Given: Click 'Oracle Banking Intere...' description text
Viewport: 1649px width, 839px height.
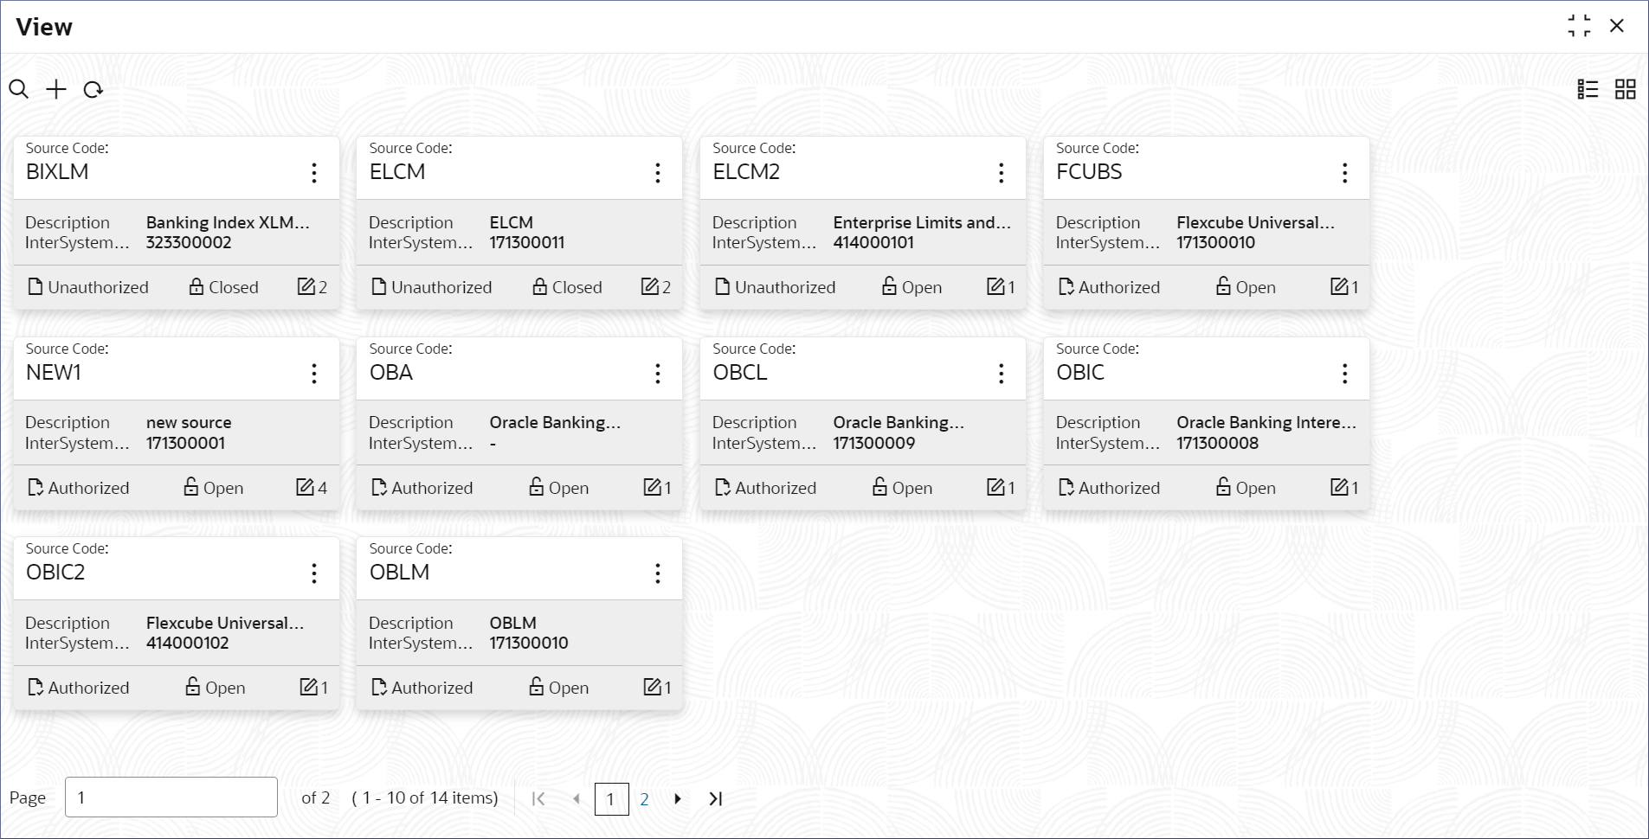Looking at the screenshot, I should pos(1266,422).
